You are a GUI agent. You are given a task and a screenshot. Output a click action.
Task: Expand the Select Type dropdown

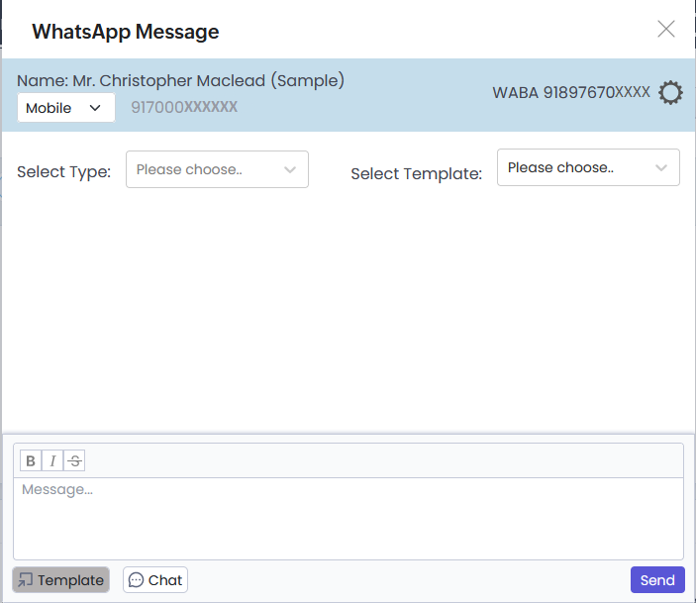point(217,169)
